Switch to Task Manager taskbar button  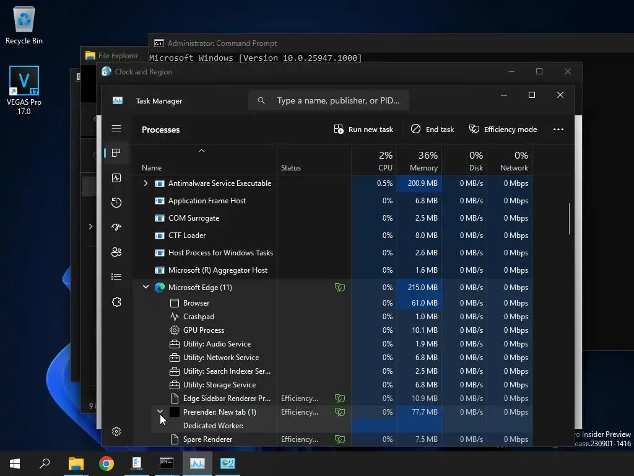tap(198, 464)
